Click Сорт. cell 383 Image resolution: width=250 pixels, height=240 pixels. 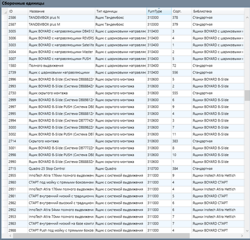click(x=181, y=141)
